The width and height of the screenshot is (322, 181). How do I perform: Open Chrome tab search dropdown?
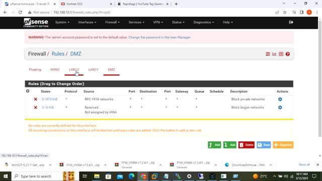pyautogui.click(x=284, y=4)
